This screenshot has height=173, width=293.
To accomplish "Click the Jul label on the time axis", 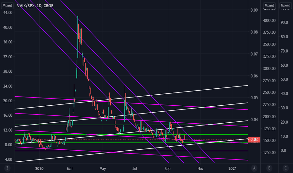I will coord(135,169).
